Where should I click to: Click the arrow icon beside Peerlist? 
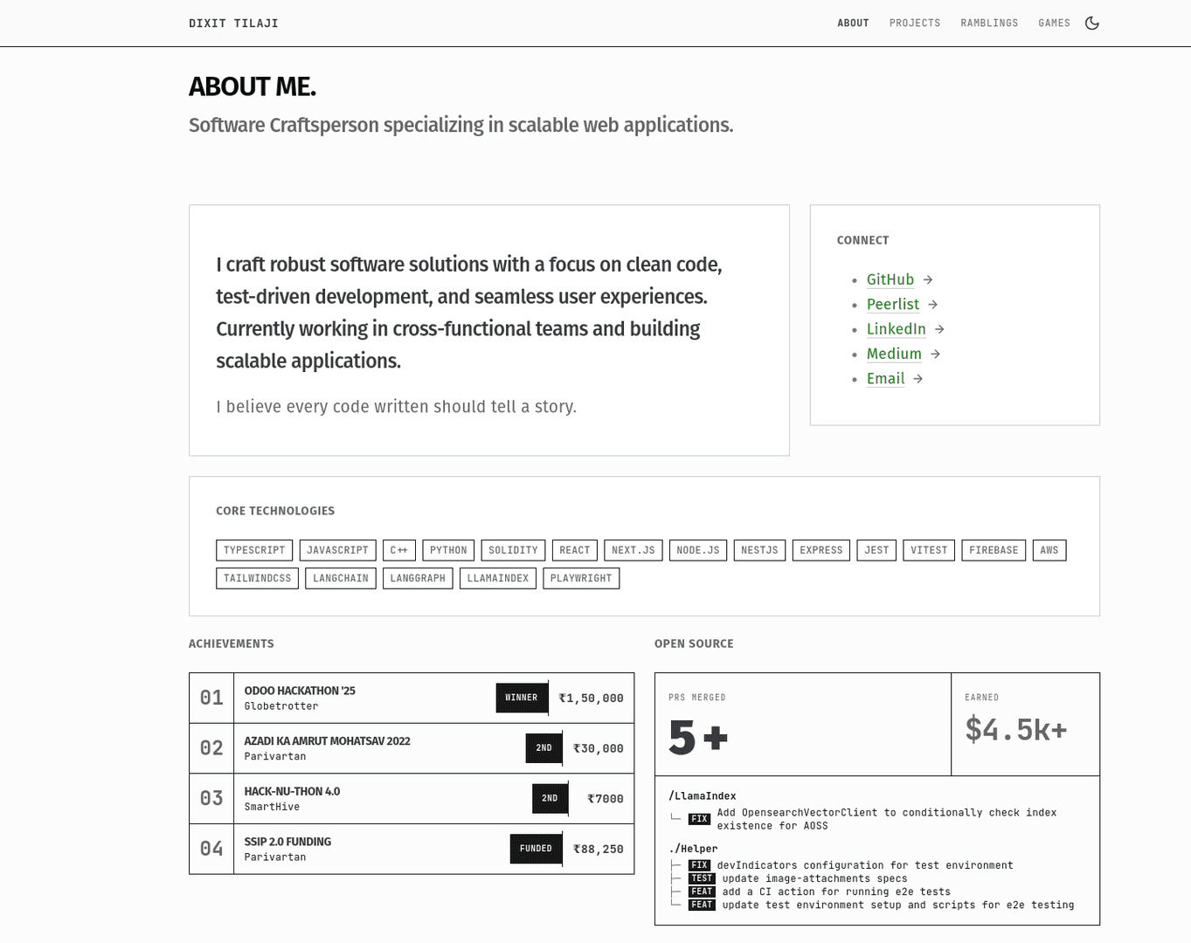coord(933,305)
